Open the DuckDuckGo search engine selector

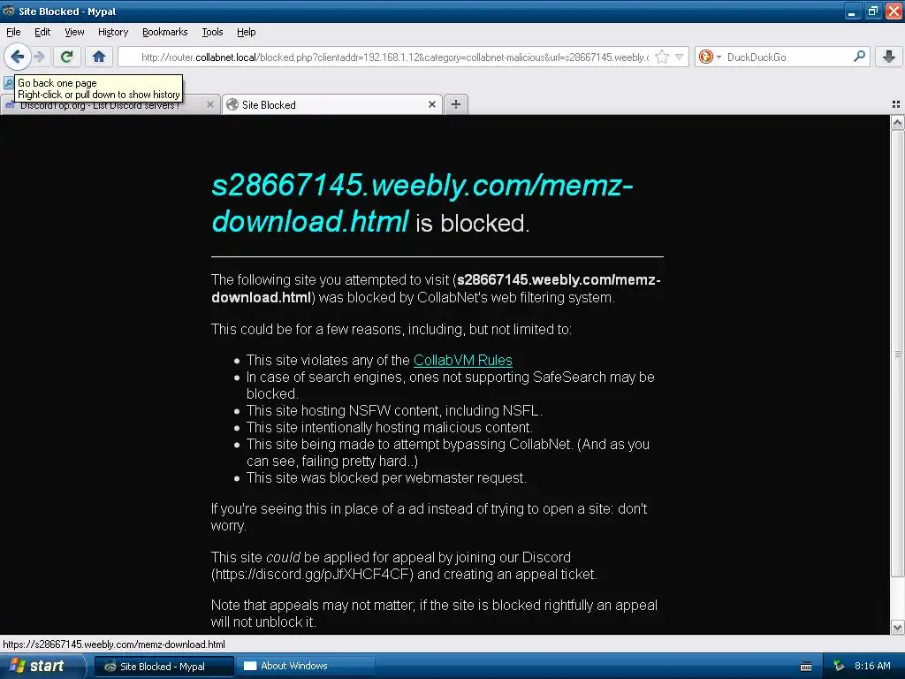719,57
